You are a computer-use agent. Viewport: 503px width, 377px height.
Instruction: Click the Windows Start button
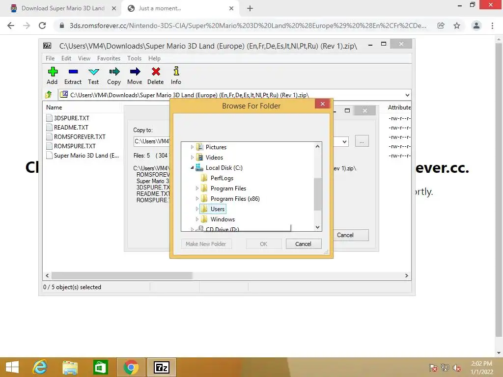[12, 367]
